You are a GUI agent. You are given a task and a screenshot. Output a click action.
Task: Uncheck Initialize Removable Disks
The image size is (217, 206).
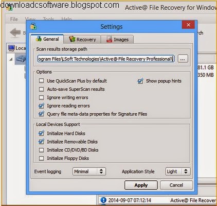(x=41, y=142)
